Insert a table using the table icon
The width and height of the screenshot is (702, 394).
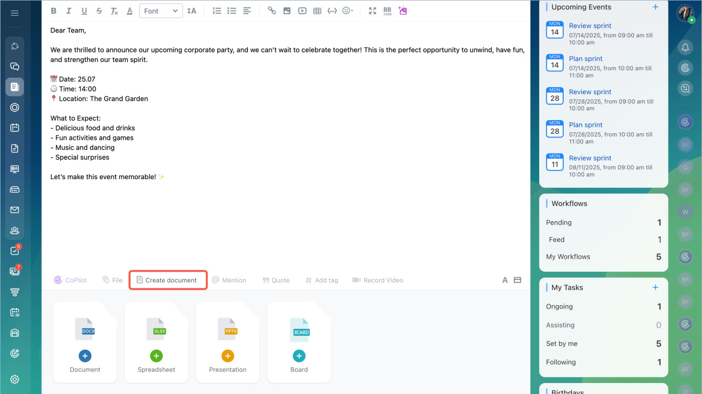[x=317, y=11]
